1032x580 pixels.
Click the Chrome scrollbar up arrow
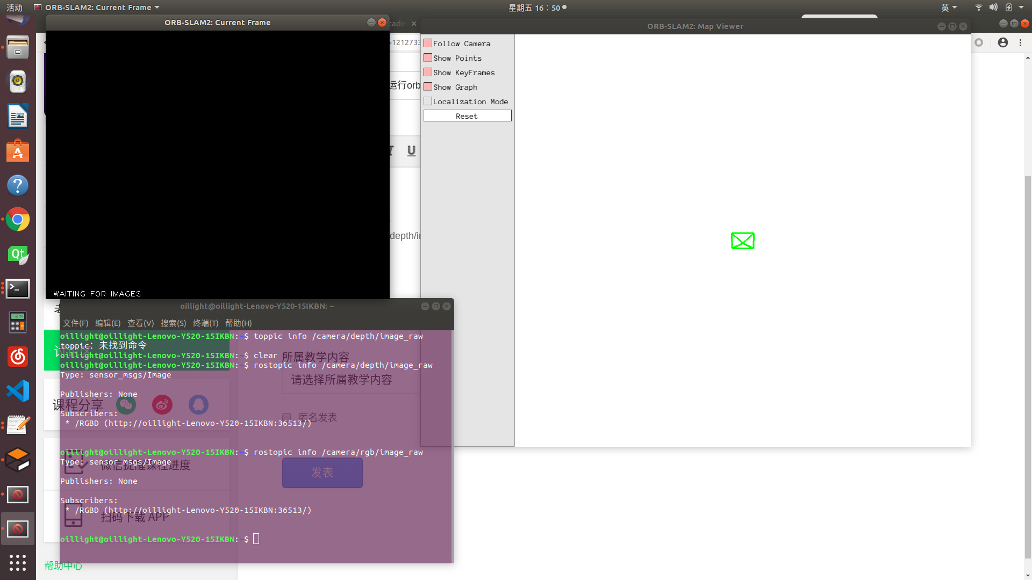[x=1028, y=57]
